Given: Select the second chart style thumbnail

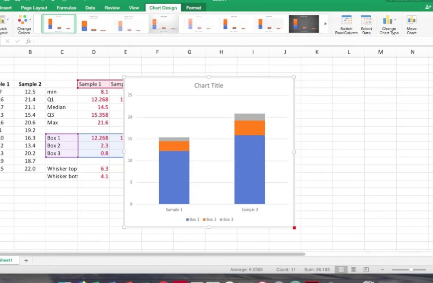Looking at the screenshot, I should (x=94, y=24).
